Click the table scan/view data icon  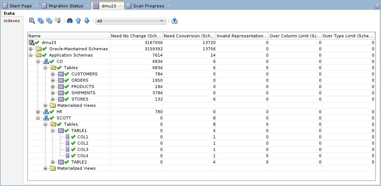(x=32, y=21)
